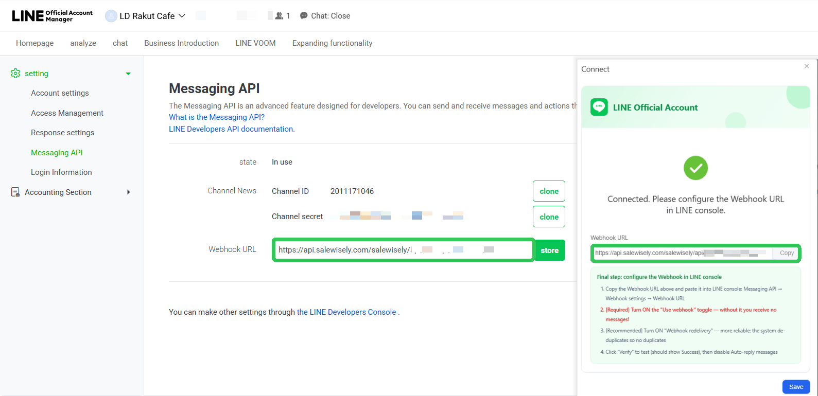818x396 pixels.
Task: Click the Channel ID number 2011171046
Action: (352, 191)
